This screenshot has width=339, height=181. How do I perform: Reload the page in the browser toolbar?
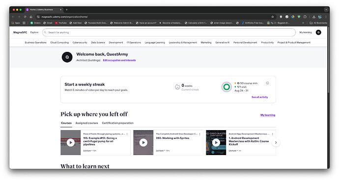click(x=25, y=17)
